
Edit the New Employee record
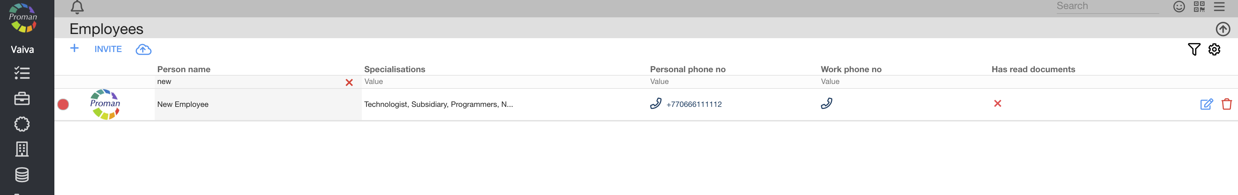[1206, 104]
